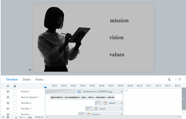The height and width of the screenshot is (119, 186).
Task: Click the picture icon on shutterstock bar
Action: click(79, 92)
